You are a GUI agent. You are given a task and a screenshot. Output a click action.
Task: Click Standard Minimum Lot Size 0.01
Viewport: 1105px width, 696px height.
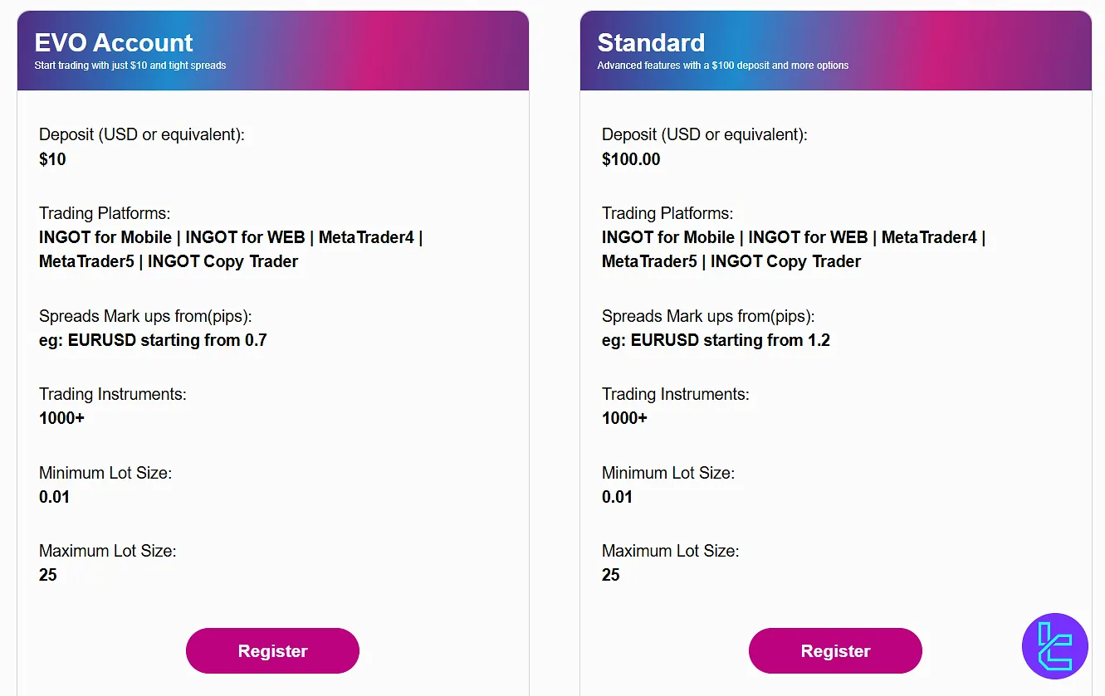[x=617, y=497]
